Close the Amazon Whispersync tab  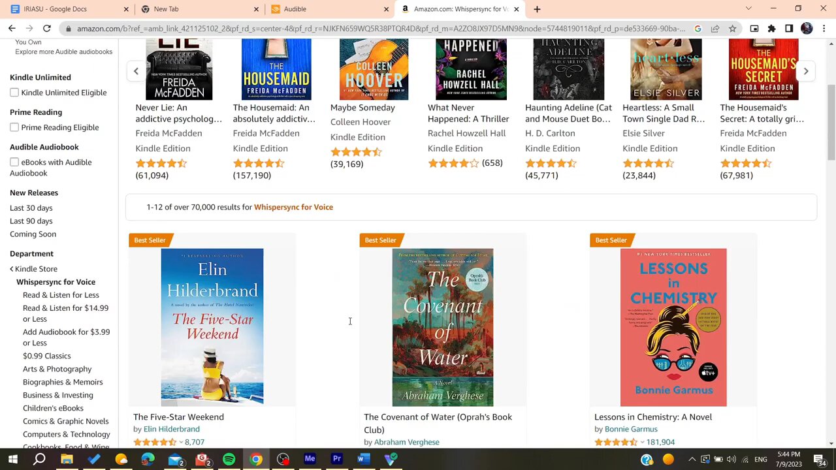click(x=516, y=9)
